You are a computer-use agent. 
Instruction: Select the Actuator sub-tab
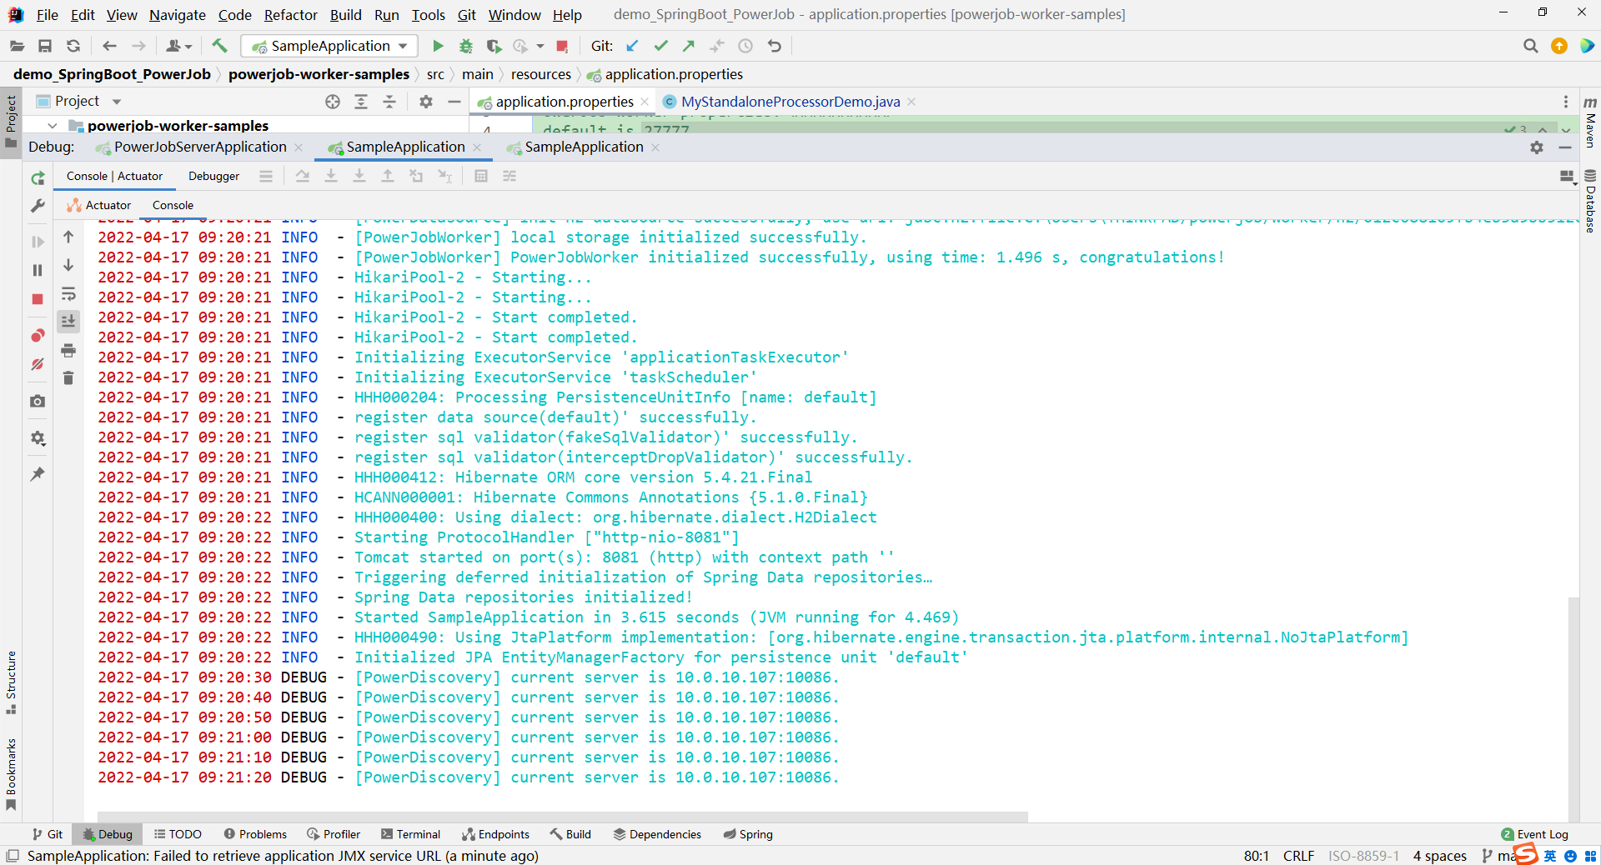tap(100, 205)
